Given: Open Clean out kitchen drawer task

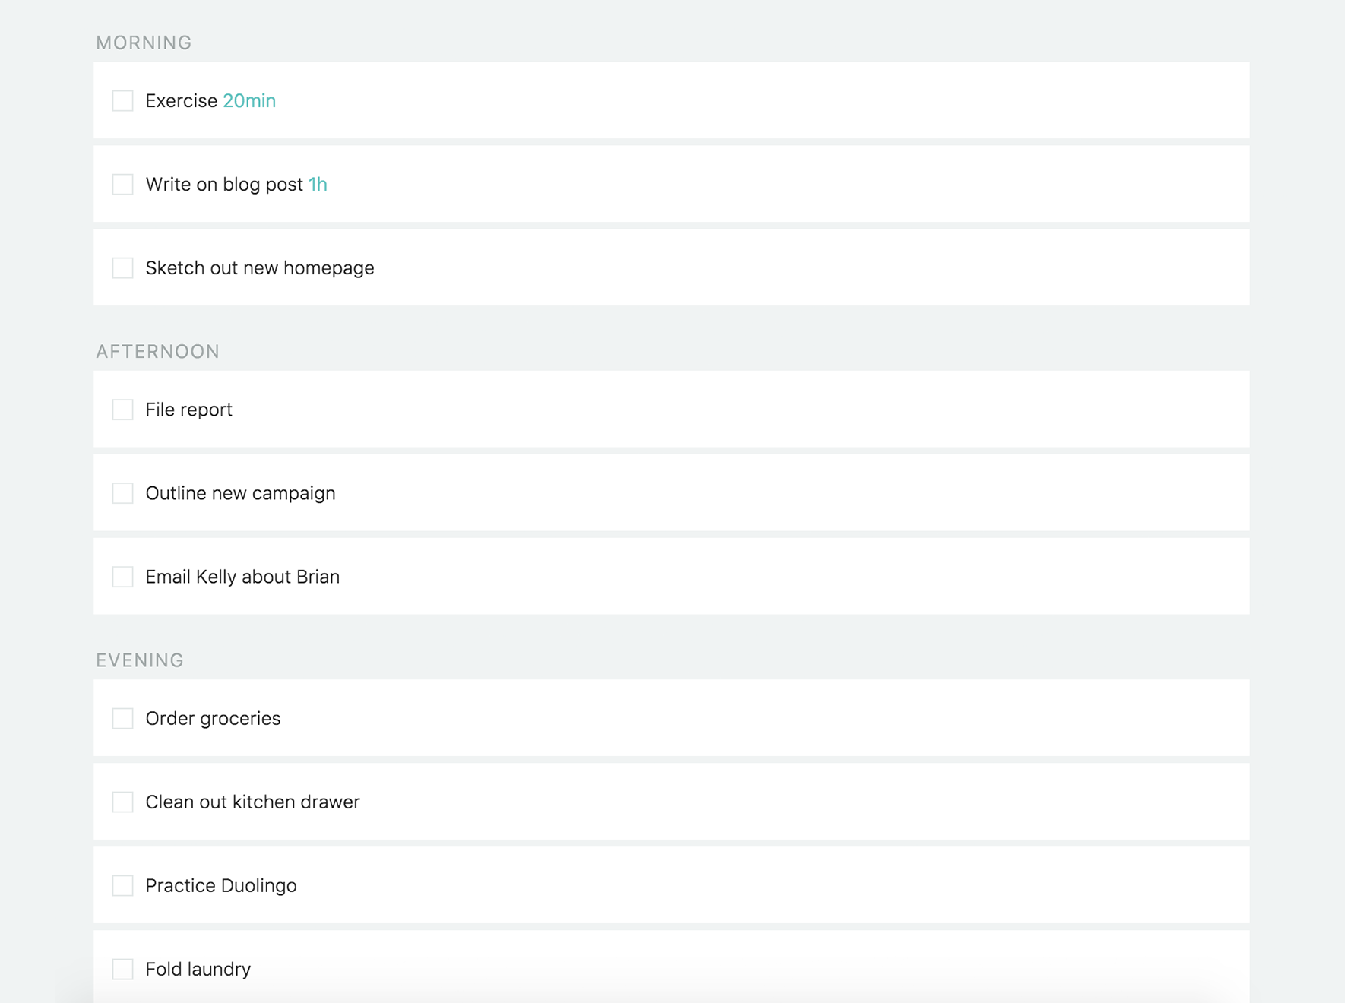Looking at the screenshot, I should [x=252, y=802].
